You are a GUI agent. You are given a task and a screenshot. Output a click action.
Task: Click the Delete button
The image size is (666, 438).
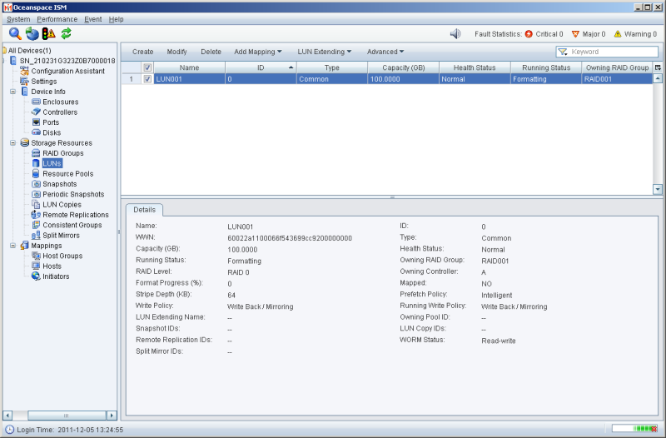(211, 52)
